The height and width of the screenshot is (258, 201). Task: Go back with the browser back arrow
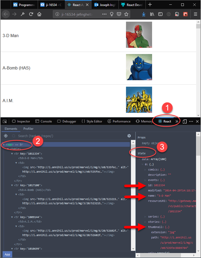(6, 14)
